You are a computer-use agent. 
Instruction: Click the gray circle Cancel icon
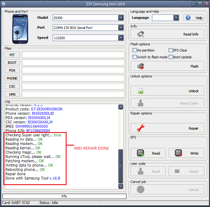pyautogui.click(x=141, y=189)
